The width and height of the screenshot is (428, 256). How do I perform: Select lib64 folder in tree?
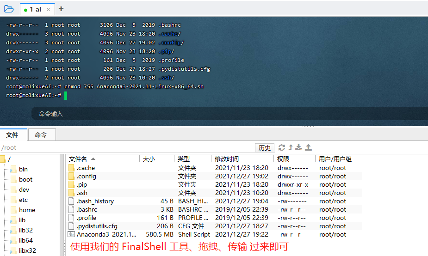(25, 240)
